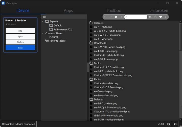The image size is (182, 127).
Task: Click file icon of Custom-0---white.png
Action: 91,83
